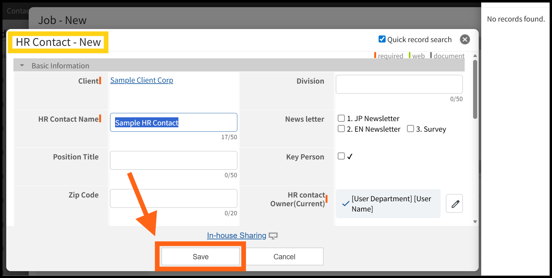This screenshot has width=552, height=278.
Task: Mark the Key Person checkbox
Action: [x=341, y=156]
